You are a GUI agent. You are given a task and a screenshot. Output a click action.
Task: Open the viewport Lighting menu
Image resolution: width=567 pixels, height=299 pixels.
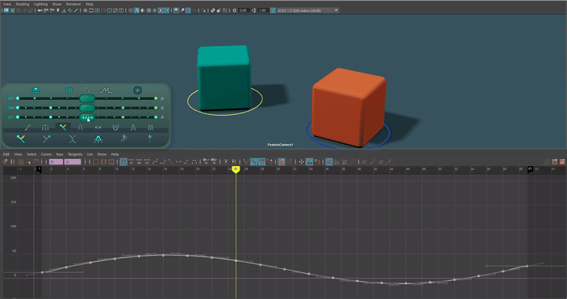[40, 4]
